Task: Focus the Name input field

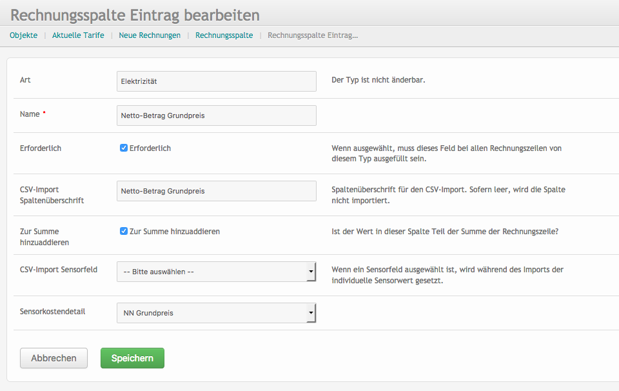Action: pyautogui.click(x=217, y=115)
